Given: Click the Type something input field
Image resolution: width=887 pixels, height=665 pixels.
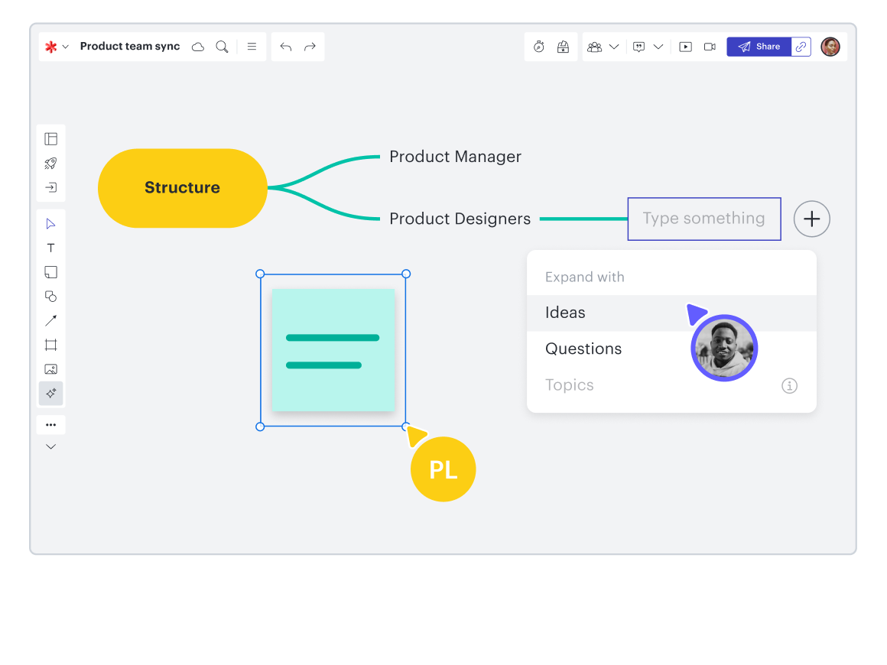Looking at the screenshot, I should point(703,219).
